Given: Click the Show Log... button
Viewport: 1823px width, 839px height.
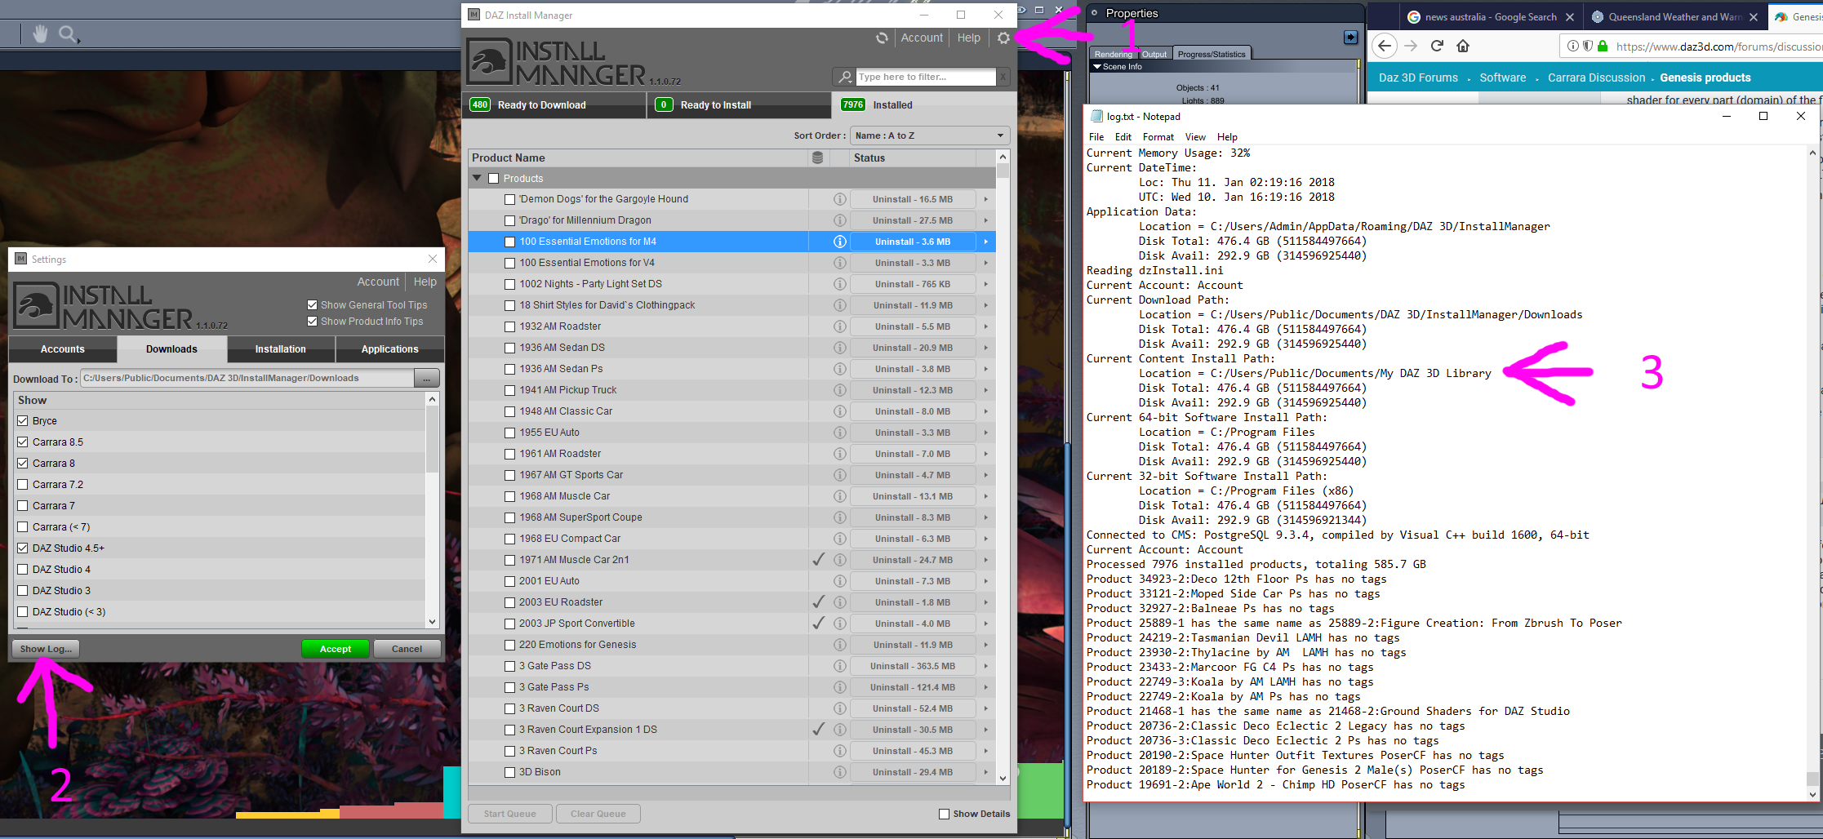Looking at the screenshot, I should (46, 649).
